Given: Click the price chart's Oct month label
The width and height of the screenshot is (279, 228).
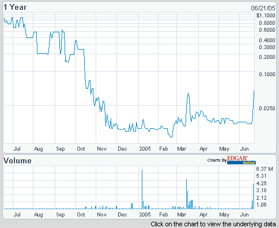Looking at the screenshot, I should click(81, 149).
